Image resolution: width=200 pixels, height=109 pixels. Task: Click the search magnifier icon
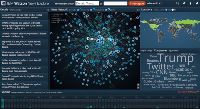point(178,3)
